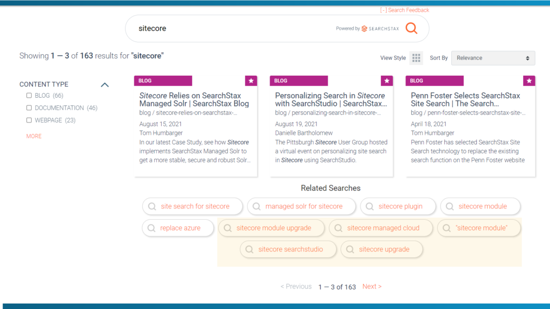Click the disabled Previous page link
550x309 pixels.
click(296, 286)
